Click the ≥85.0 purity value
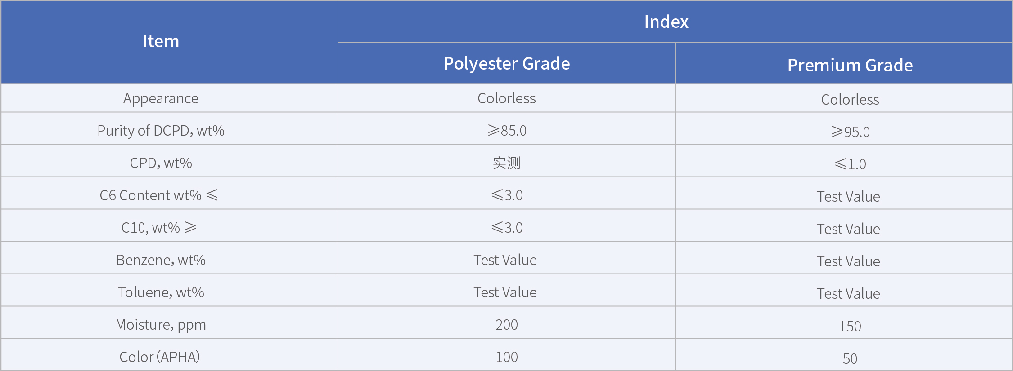Viewport: 1013px width, 371px height. pos(507,131)
